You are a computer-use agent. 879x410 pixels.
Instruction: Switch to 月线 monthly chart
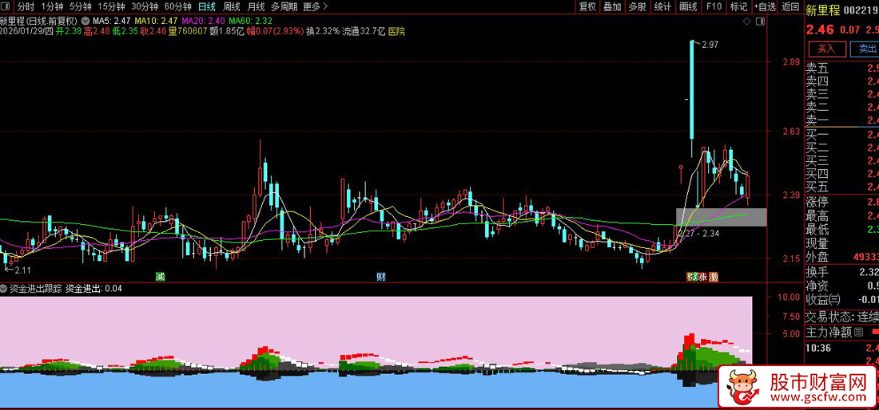[256, 6]
